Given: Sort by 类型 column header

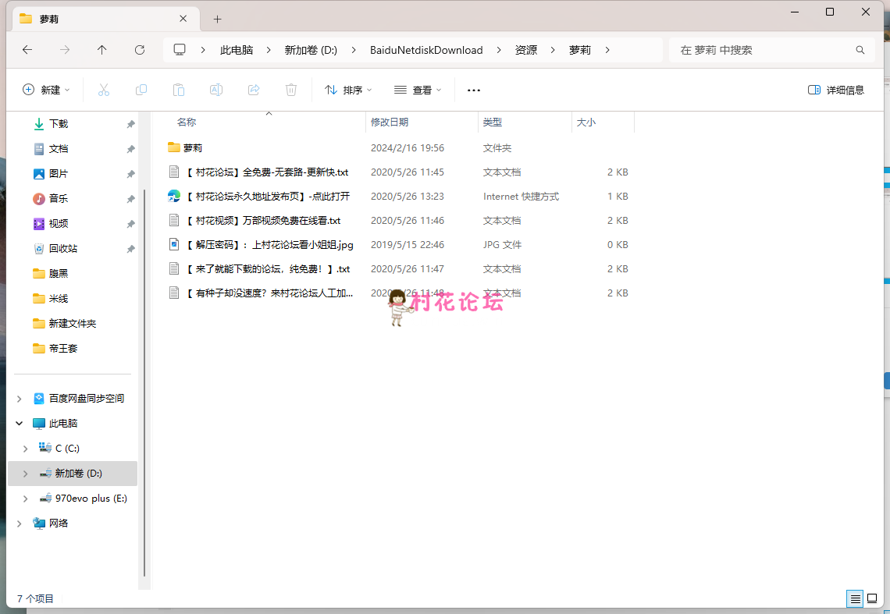Looking at the screenshot, I should tap(492, 122).
